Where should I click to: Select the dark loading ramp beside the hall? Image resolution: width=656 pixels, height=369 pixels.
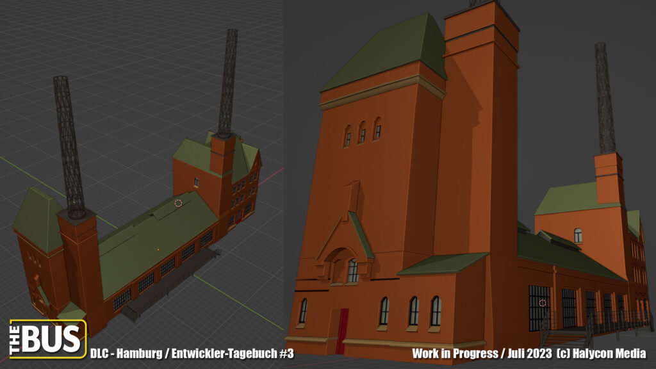pos(170,283)
